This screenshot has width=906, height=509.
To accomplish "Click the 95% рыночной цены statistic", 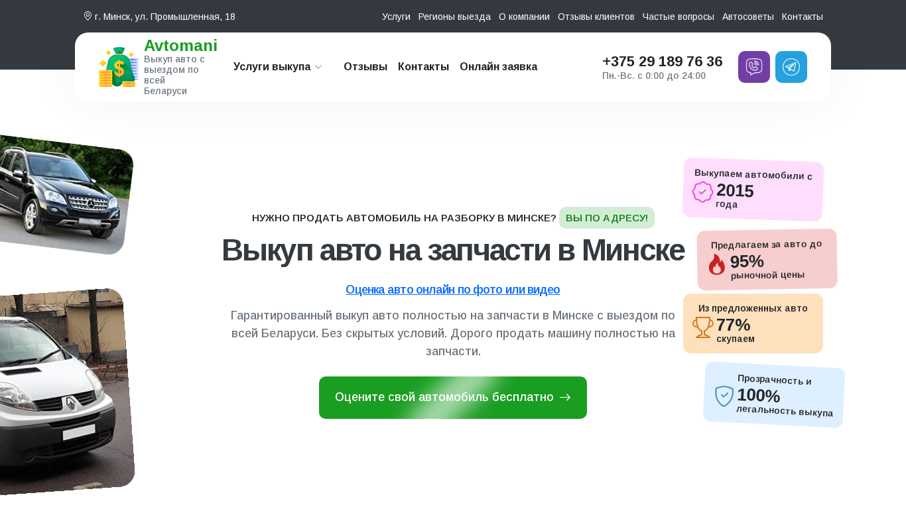I will click(x=767, y=266).
